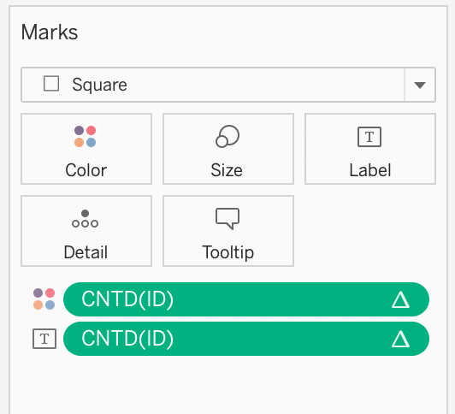Click the Detail dots icon
The width and height of the screenshot is (455, 414).
click(85, 219)
